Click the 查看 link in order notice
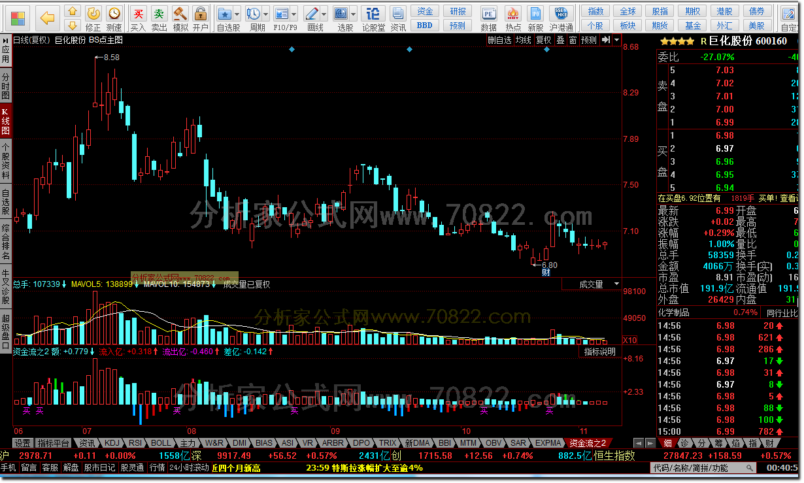 coord(788,198)
